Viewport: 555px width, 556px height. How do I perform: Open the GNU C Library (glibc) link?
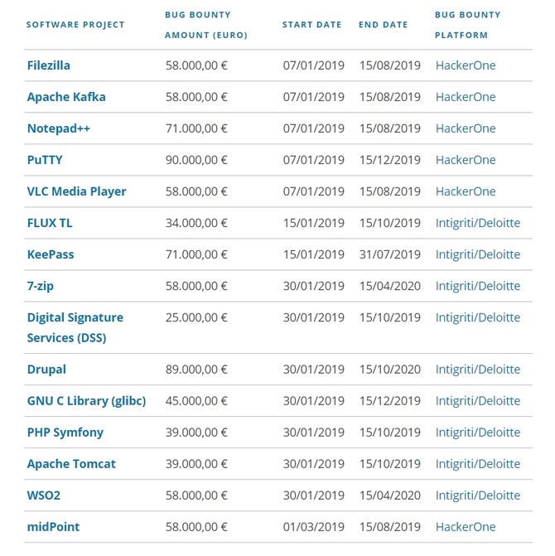click(86, 401)
